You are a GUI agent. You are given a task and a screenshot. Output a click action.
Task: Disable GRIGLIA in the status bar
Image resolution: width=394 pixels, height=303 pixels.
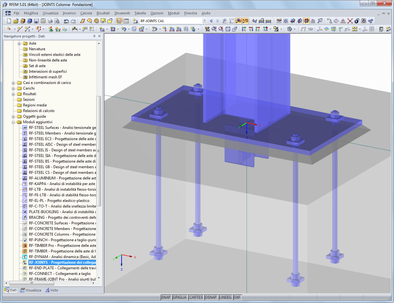180,297
